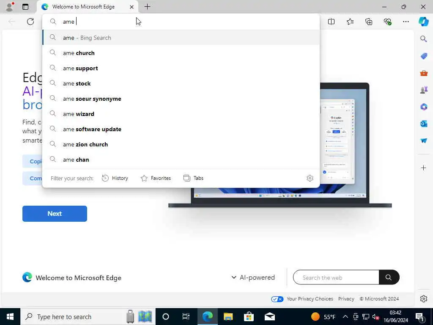Filter search by Tabs
This screenshot has height=325, width=433.
[x=193, y=178]
